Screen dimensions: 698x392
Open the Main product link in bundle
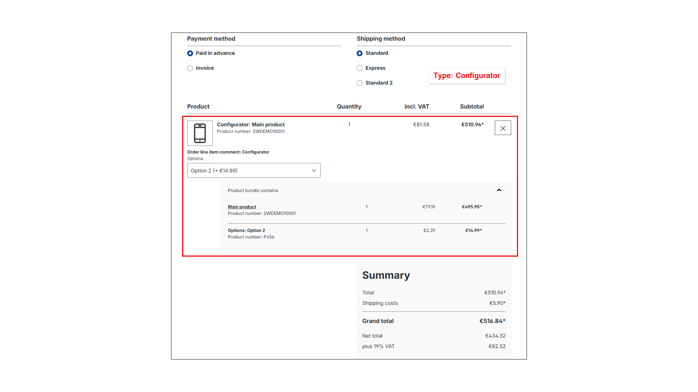click(x=242, y=207)
